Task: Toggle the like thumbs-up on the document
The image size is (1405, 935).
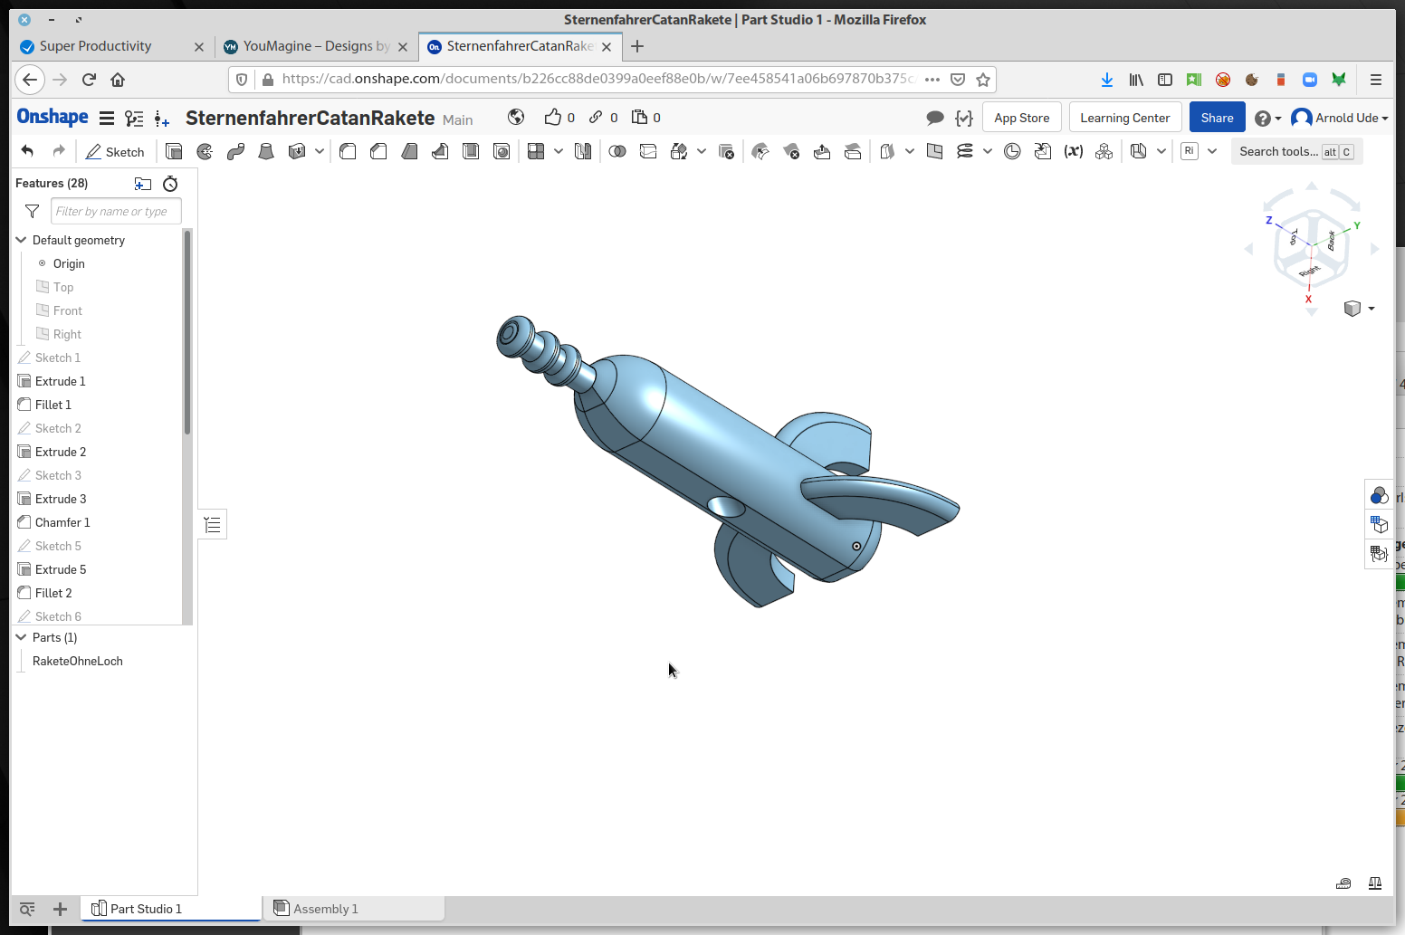Action: pos(552,118)
